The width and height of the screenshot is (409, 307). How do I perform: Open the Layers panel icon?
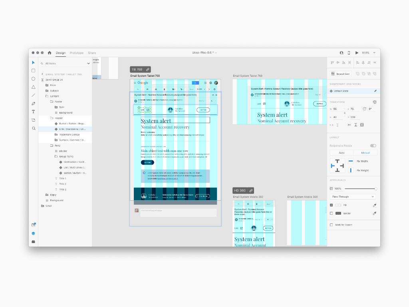(34, 233)
